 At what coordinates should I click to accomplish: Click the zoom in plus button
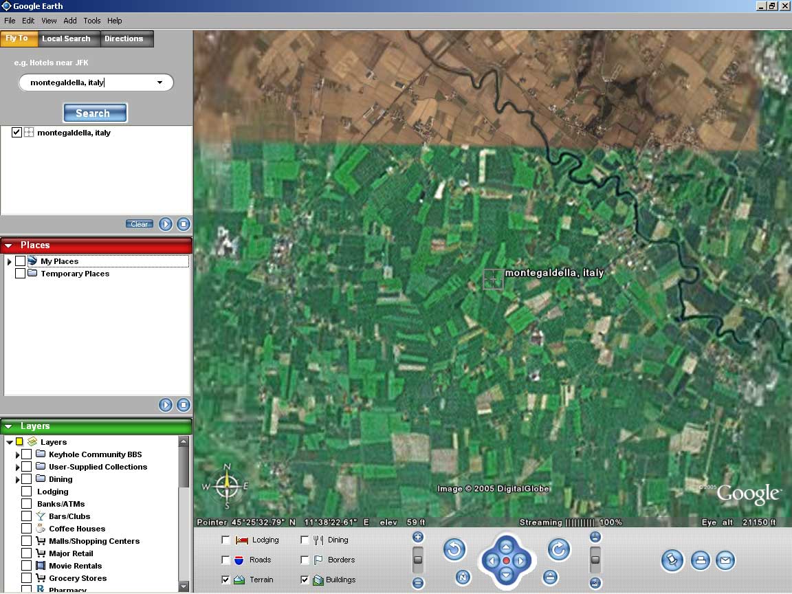coord(418,537)
